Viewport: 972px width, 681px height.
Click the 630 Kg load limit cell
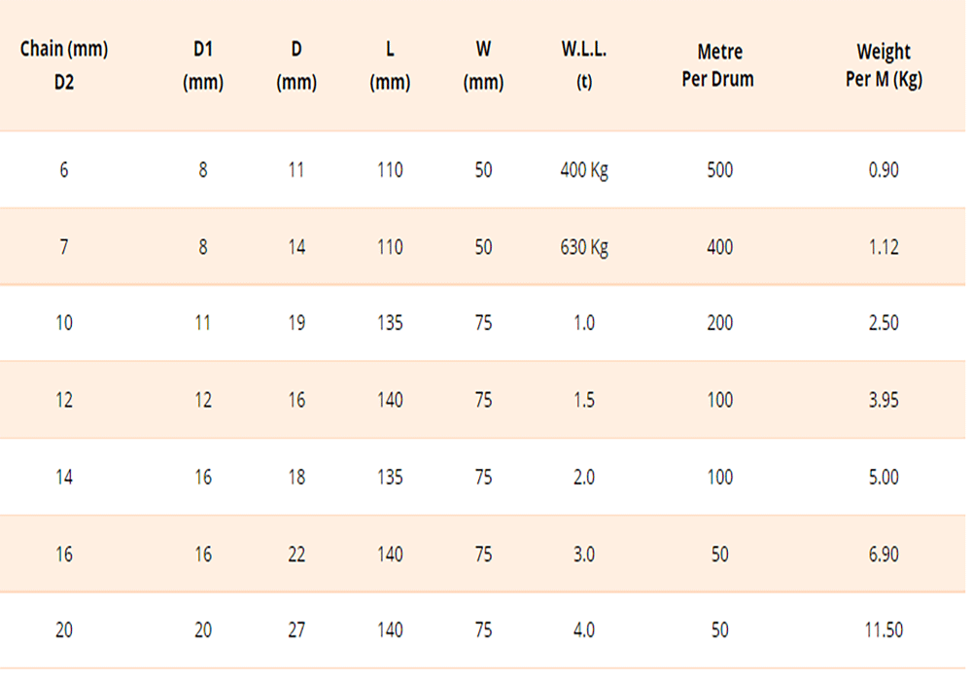(x=583, y=247)
